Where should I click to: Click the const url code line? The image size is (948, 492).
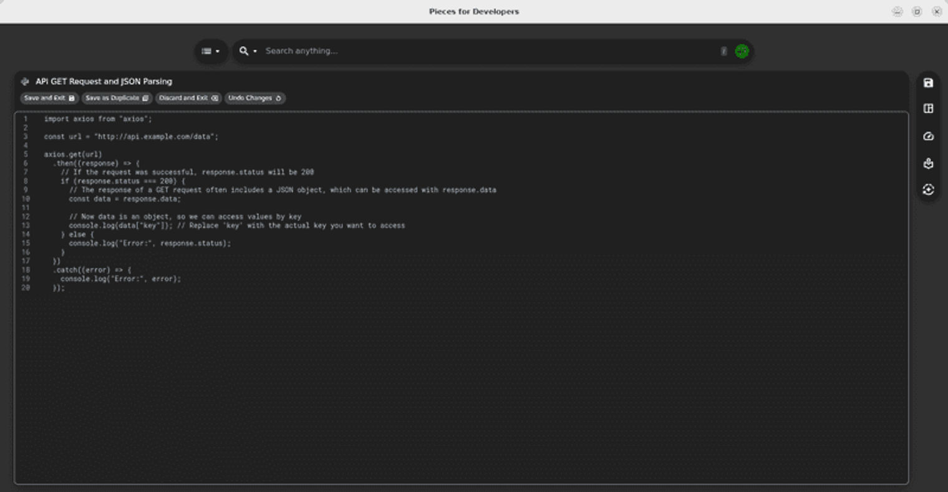131,137
